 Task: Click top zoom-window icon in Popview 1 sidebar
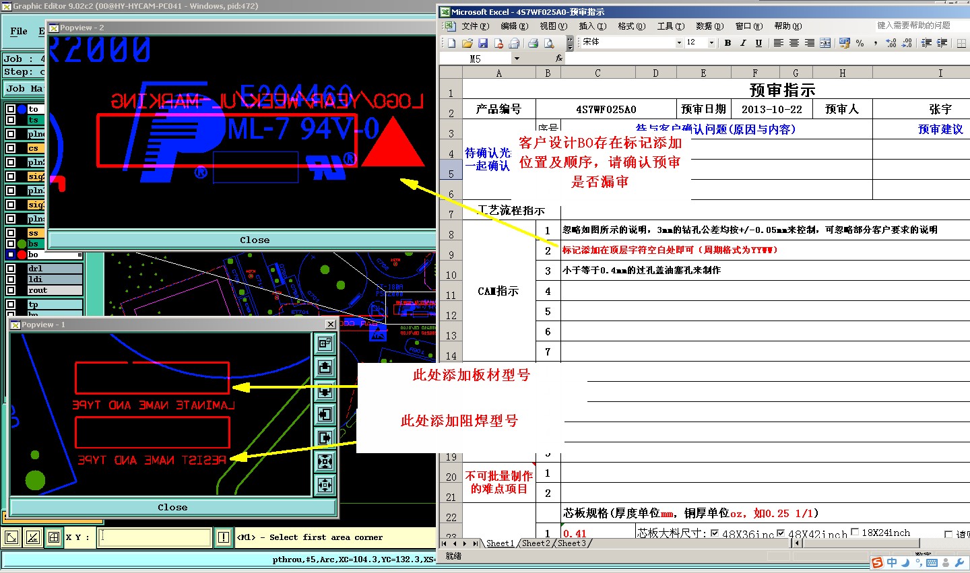coord(325,344)
